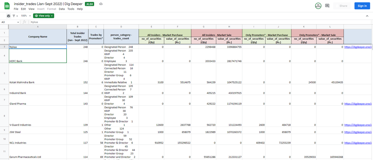The width and height of the screenshot is (373, 160).
Task: Click the Insert menu
Action: 41,9
